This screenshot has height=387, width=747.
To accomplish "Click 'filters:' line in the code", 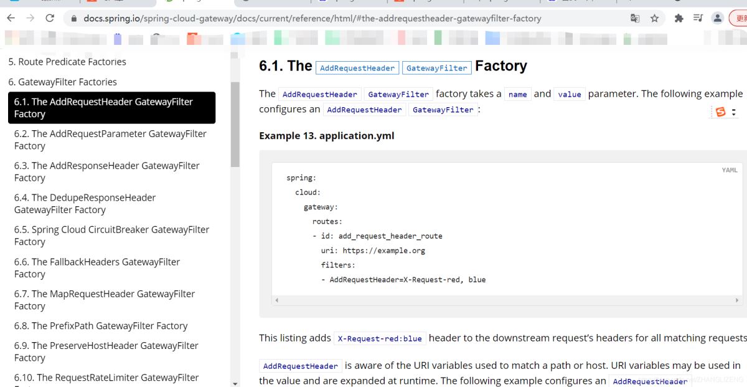I will (x=338, y=265).
